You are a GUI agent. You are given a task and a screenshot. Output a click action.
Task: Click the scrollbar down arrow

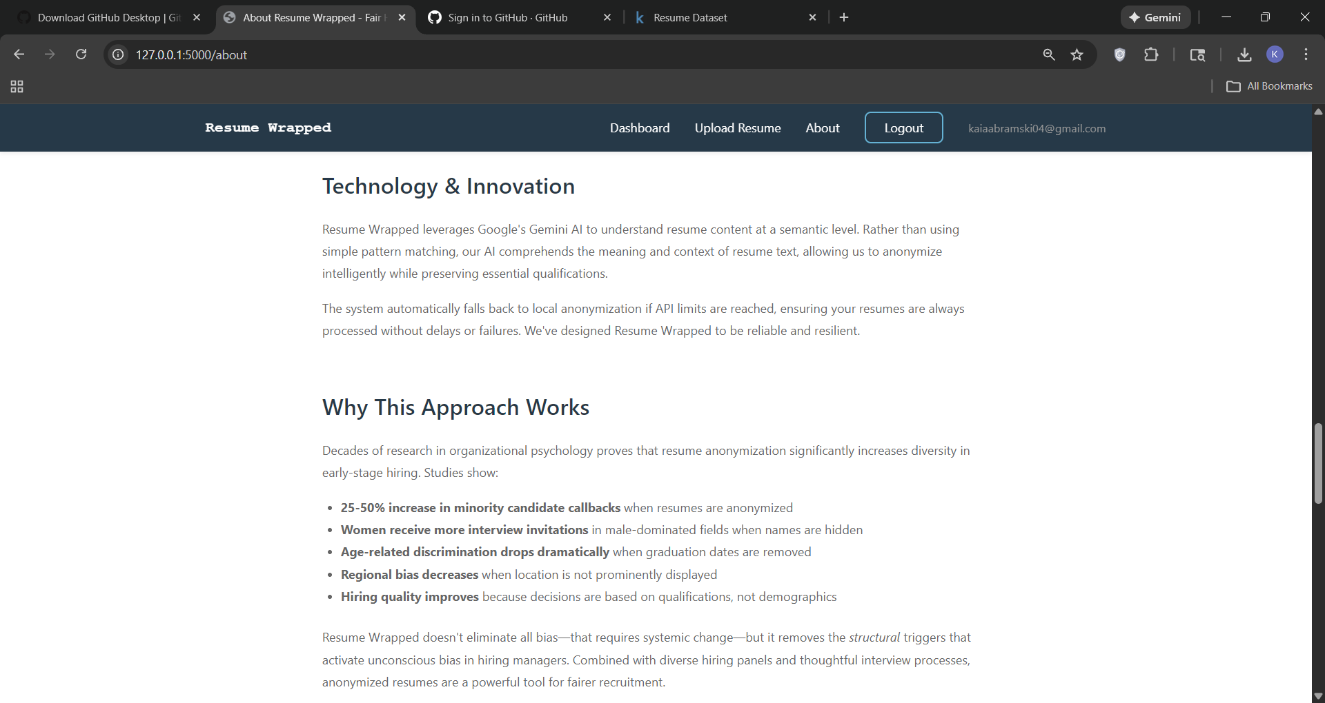pos(1318,696)
